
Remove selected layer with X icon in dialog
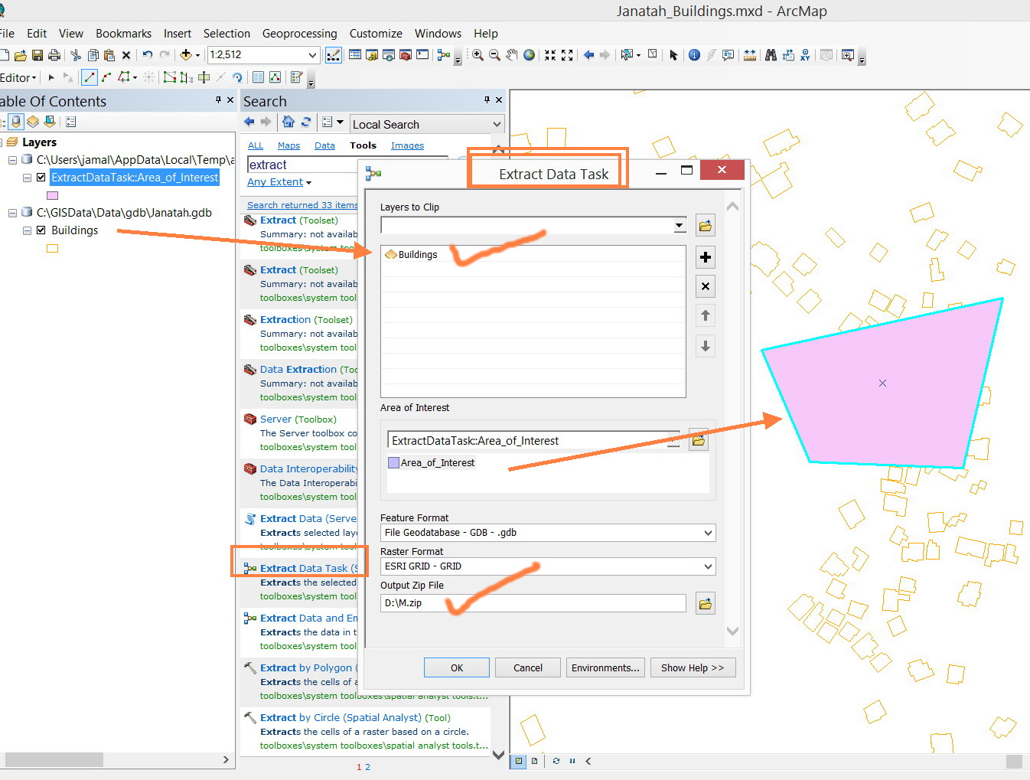(706, 286)
